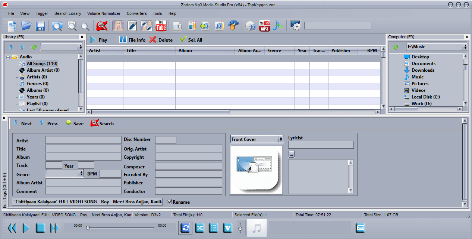Screen dimensions: 472x239
Task: Open the YouTube MP3 converter icon
Action: (264, 26)
